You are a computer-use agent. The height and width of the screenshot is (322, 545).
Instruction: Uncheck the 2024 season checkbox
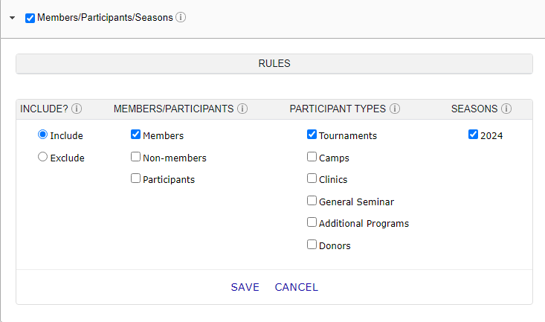click(473, 135)
